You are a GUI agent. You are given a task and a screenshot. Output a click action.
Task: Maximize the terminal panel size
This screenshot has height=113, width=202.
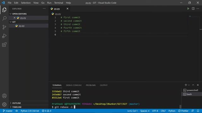pyautogui.click(x=193, y=85)
